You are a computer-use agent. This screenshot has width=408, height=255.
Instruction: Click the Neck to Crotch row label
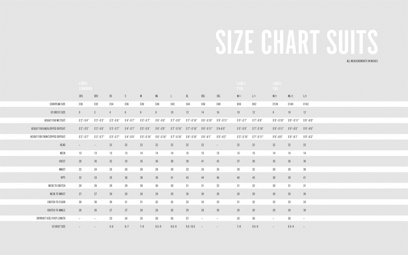tap(57, 186)
